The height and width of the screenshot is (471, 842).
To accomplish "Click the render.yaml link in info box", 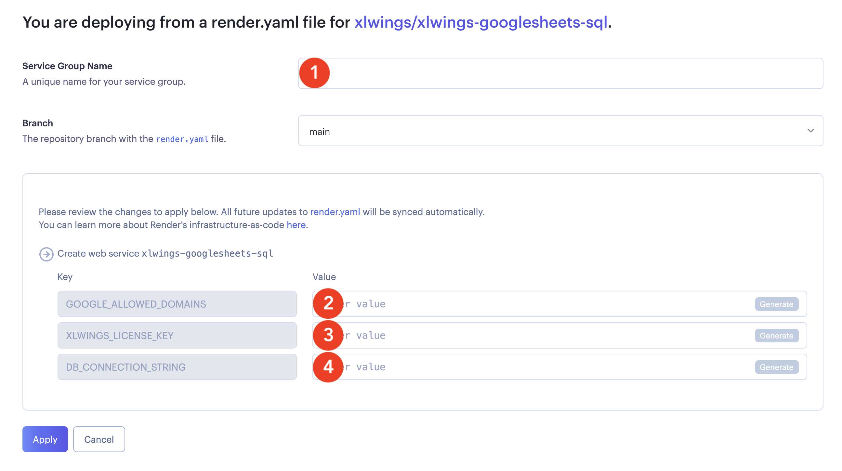I will point(335,212).
